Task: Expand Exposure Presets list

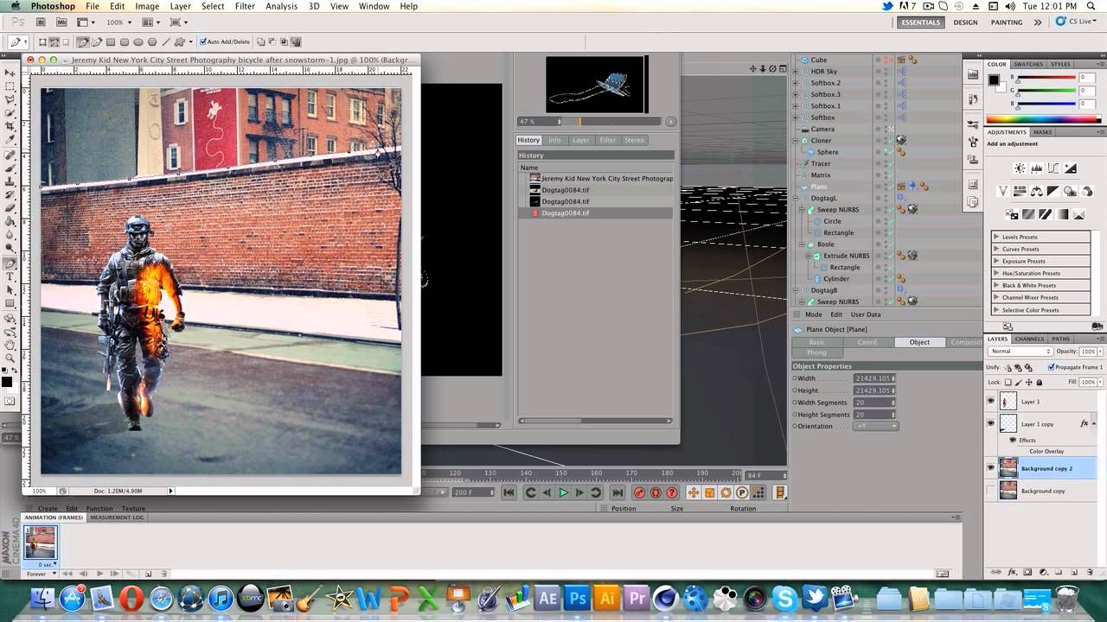Action: [x=996, y=261]
